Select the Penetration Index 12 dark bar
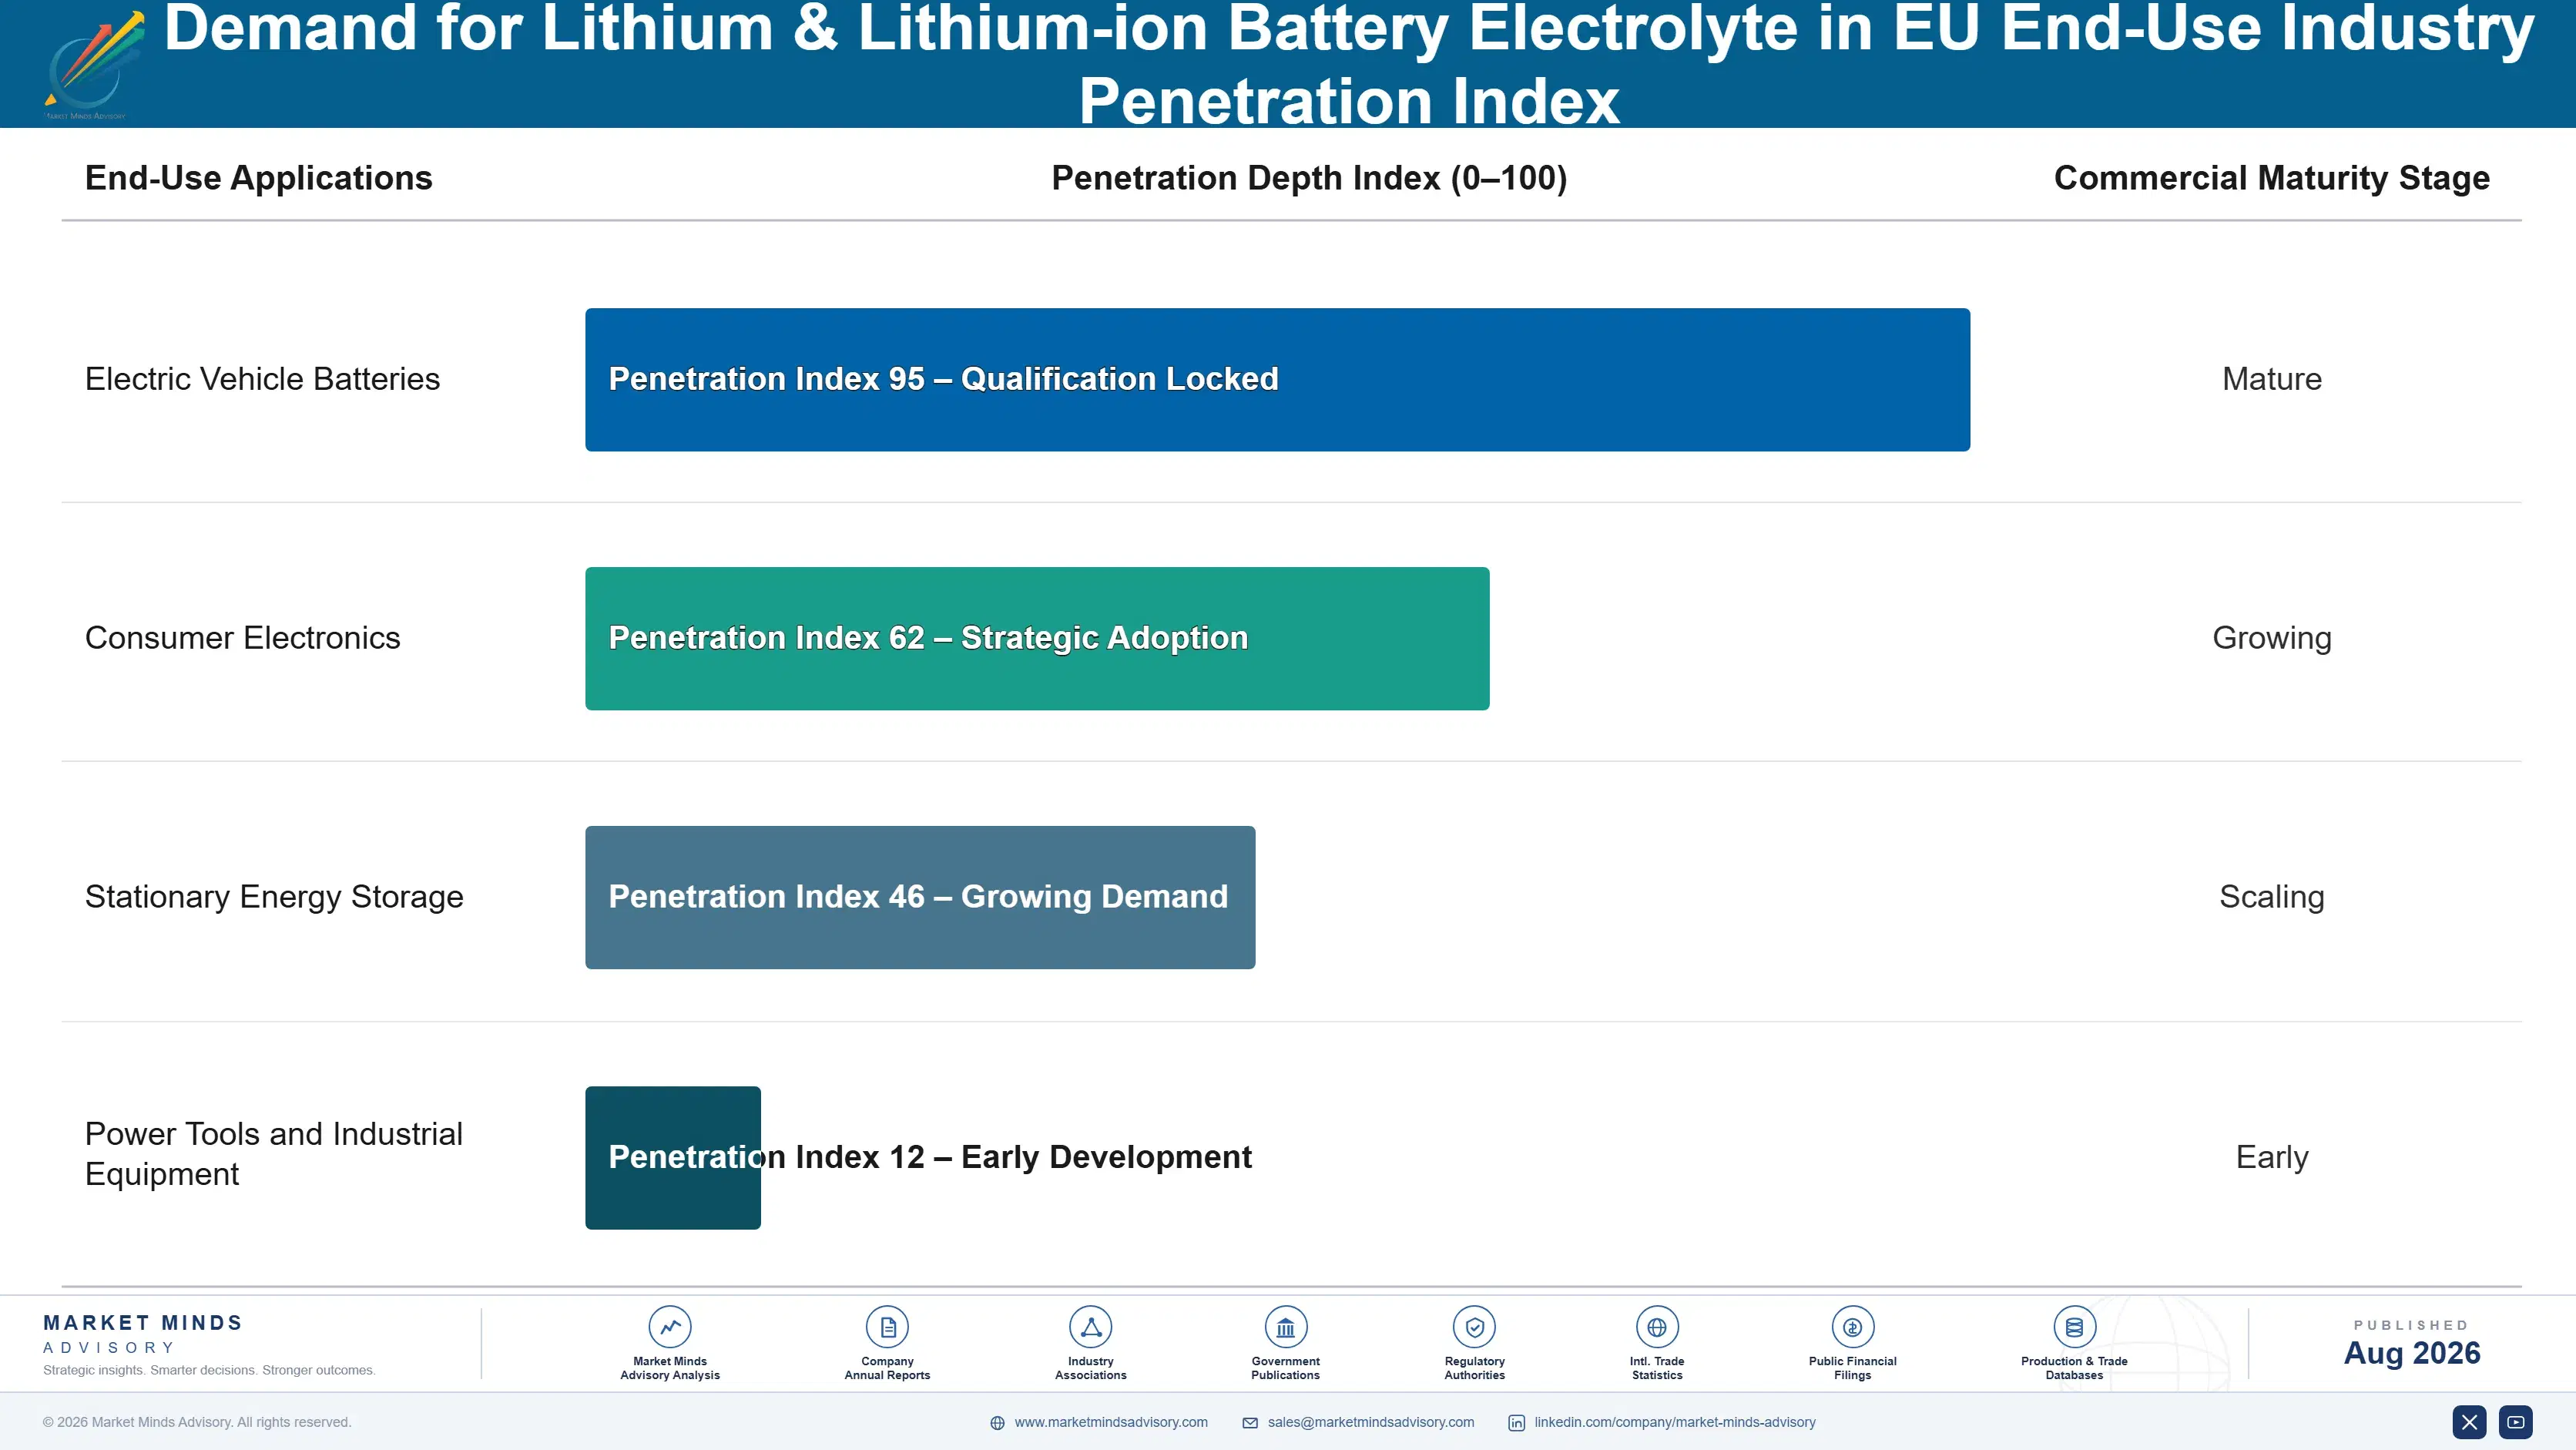 pyautogui.click(x=673, y=1157)
